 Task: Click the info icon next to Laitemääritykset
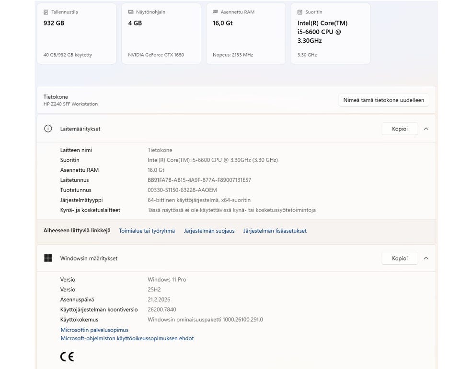pos(48,129)
